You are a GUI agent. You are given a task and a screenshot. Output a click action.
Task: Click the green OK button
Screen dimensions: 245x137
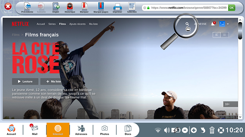[231, 8]
